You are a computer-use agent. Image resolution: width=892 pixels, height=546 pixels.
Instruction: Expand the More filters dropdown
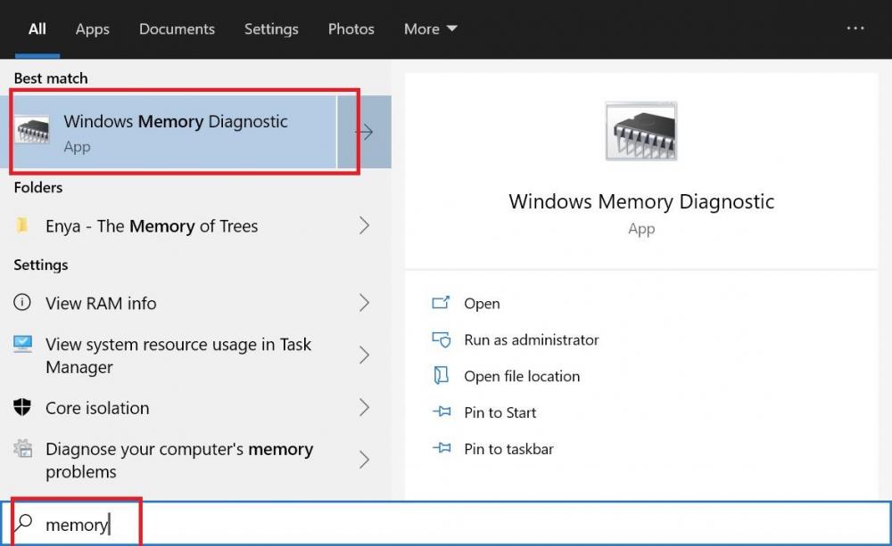click(x=430, y=29)
